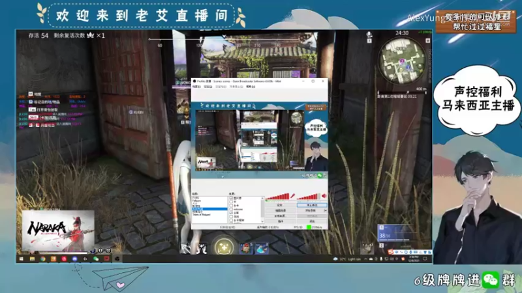Screen dimensions: 522x293
Task: Select the game item slot showing count 5
Action: tap(247, 248)
